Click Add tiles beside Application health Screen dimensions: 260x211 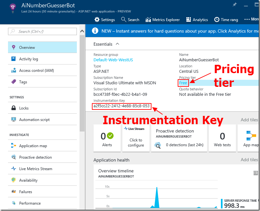point(249,160)
